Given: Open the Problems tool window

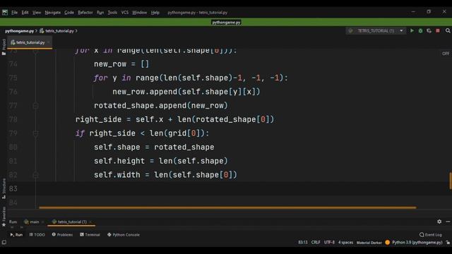Looking at the screenshot, I should click(62, 235).
